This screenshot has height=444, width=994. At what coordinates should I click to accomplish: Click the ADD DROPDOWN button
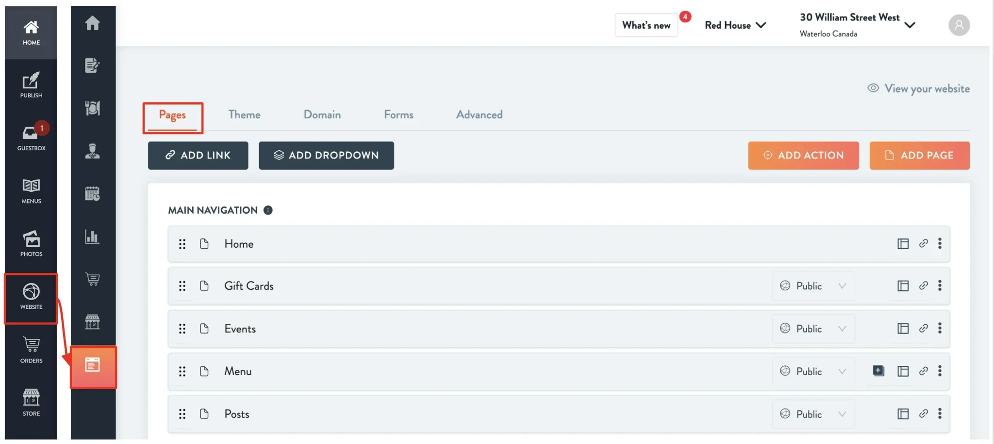coord(326,155)
